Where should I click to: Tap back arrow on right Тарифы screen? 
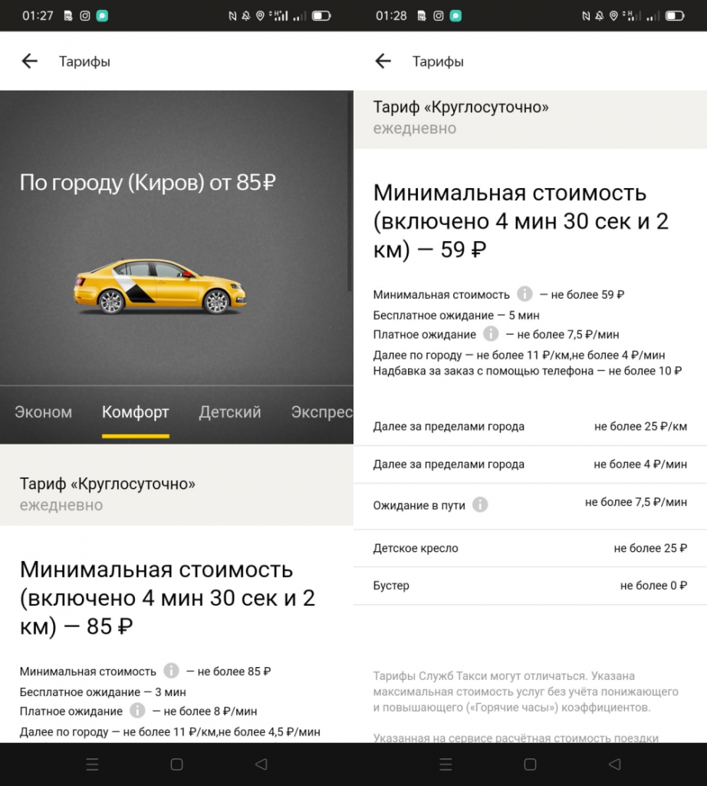(x=383, y=61)
